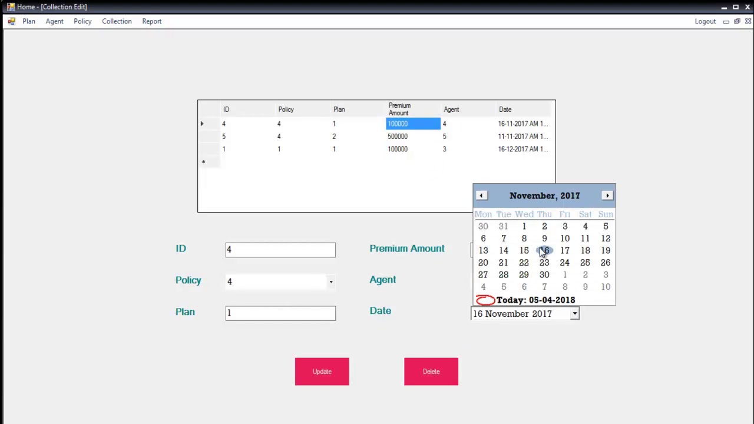
Task: Pick November 12 in the calendar
Action: 606,238
